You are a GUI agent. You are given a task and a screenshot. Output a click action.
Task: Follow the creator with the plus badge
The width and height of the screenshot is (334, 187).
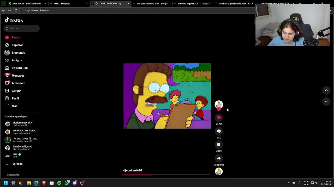[219, 109]
